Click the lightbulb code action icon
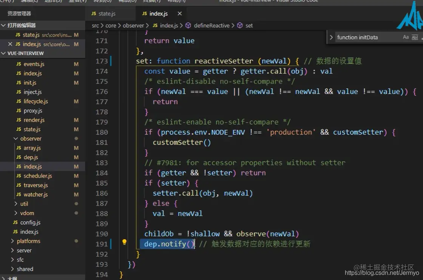423x280 pixels. 124,242
